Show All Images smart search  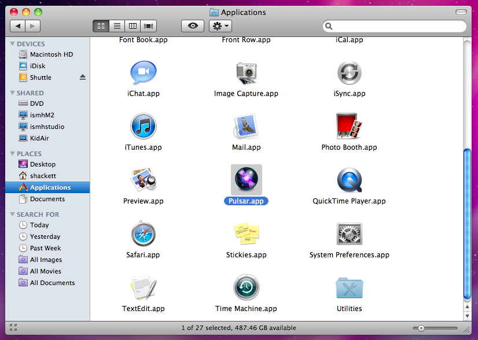[x=47, y=260]
